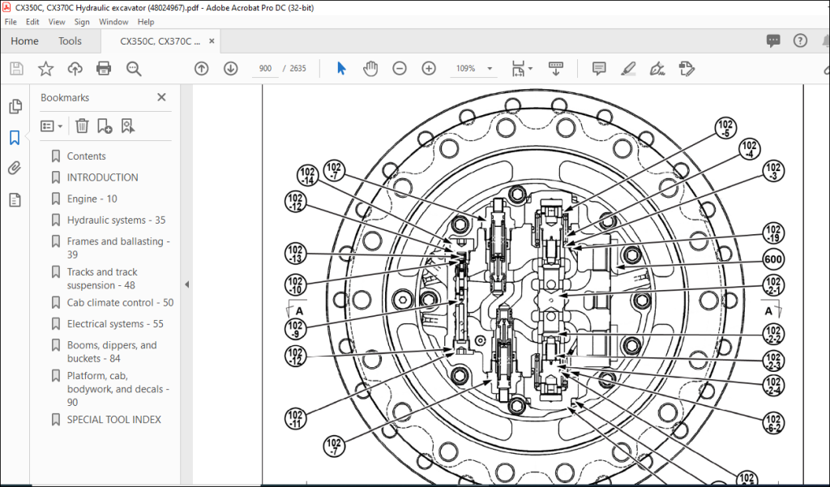Screen dimensions: 830x487
Task: Open the fit page options dropdown arrow
Action: 530,68
